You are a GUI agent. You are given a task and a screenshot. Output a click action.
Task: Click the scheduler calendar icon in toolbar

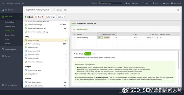(x=65, y=10)
